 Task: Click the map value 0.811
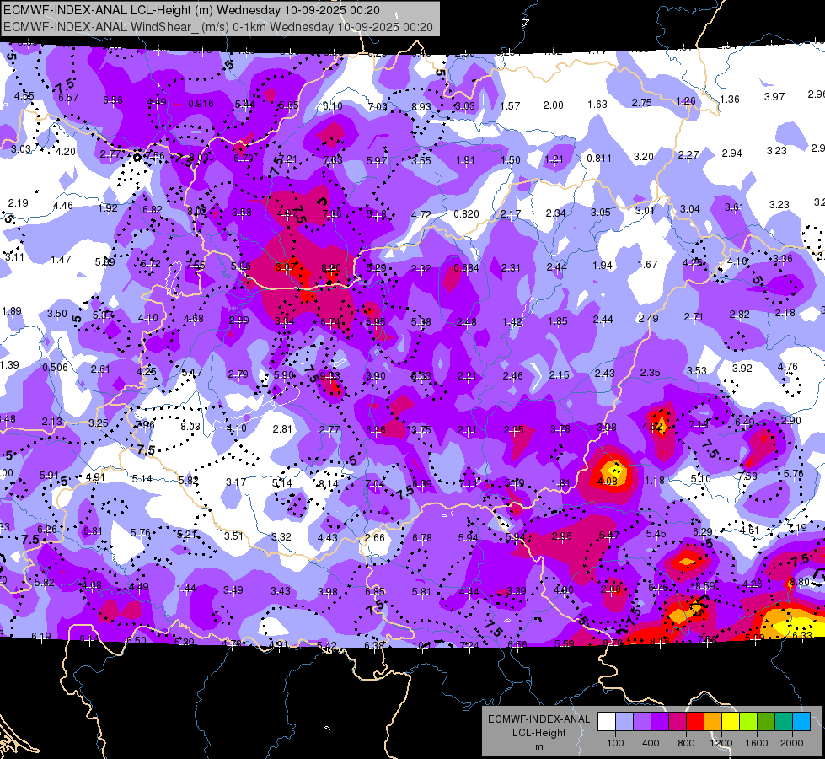click(x=599, y=158)
